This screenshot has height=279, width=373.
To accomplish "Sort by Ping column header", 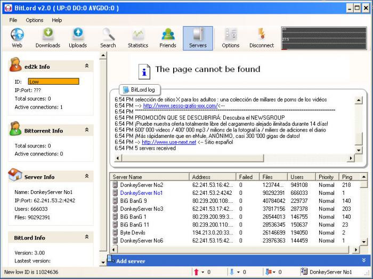I will point(350,177).
